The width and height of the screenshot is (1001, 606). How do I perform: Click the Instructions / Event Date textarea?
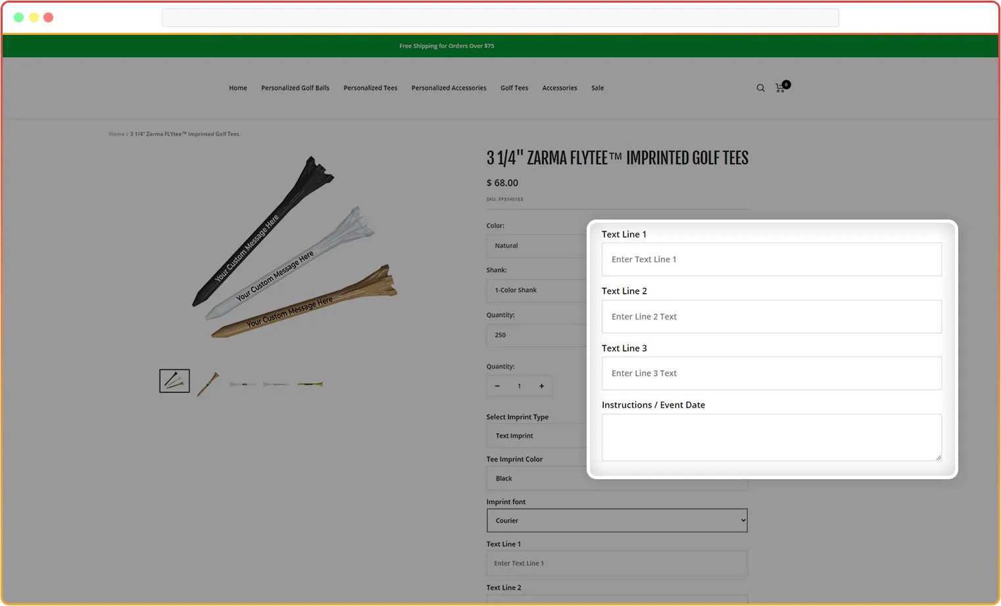(x=771, y=437)
